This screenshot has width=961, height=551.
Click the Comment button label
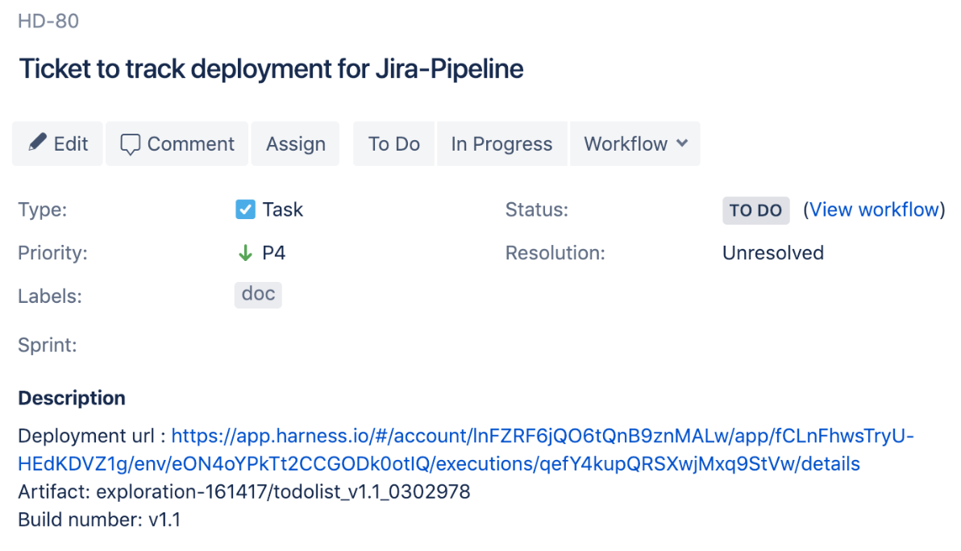pyautogui.click(x=190, y=144)
